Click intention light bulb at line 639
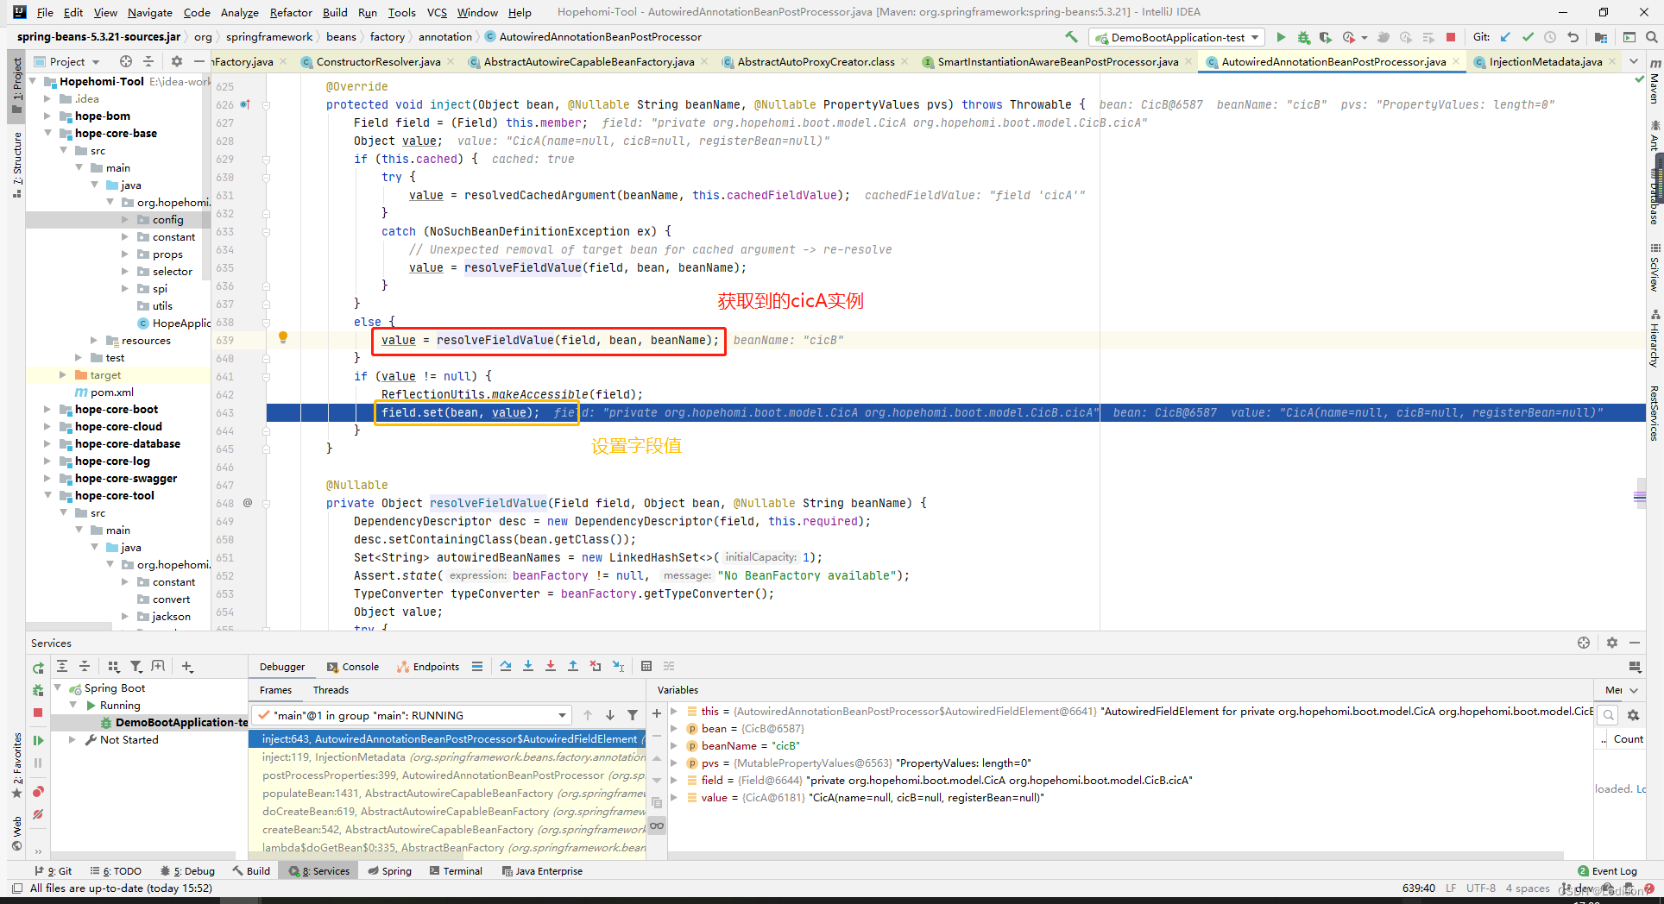1664x904 pixels. pos(282,338)
